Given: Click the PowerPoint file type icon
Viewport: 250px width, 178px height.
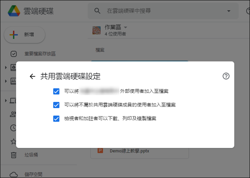Looking at the screenshot, I should 100,150.
